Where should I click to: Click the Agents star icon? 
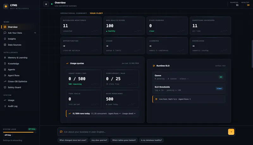coord(5,69)
